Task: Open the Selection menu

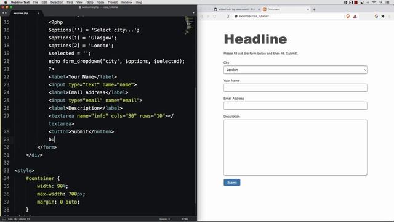Action: (57, 2)
